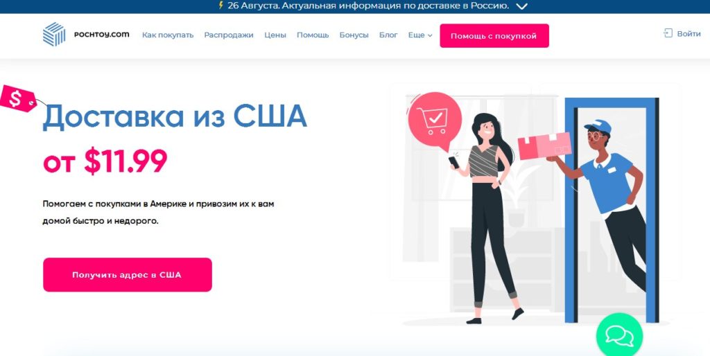
Task: Click the pink parcel boxes illustration
Action: (544, 145)
